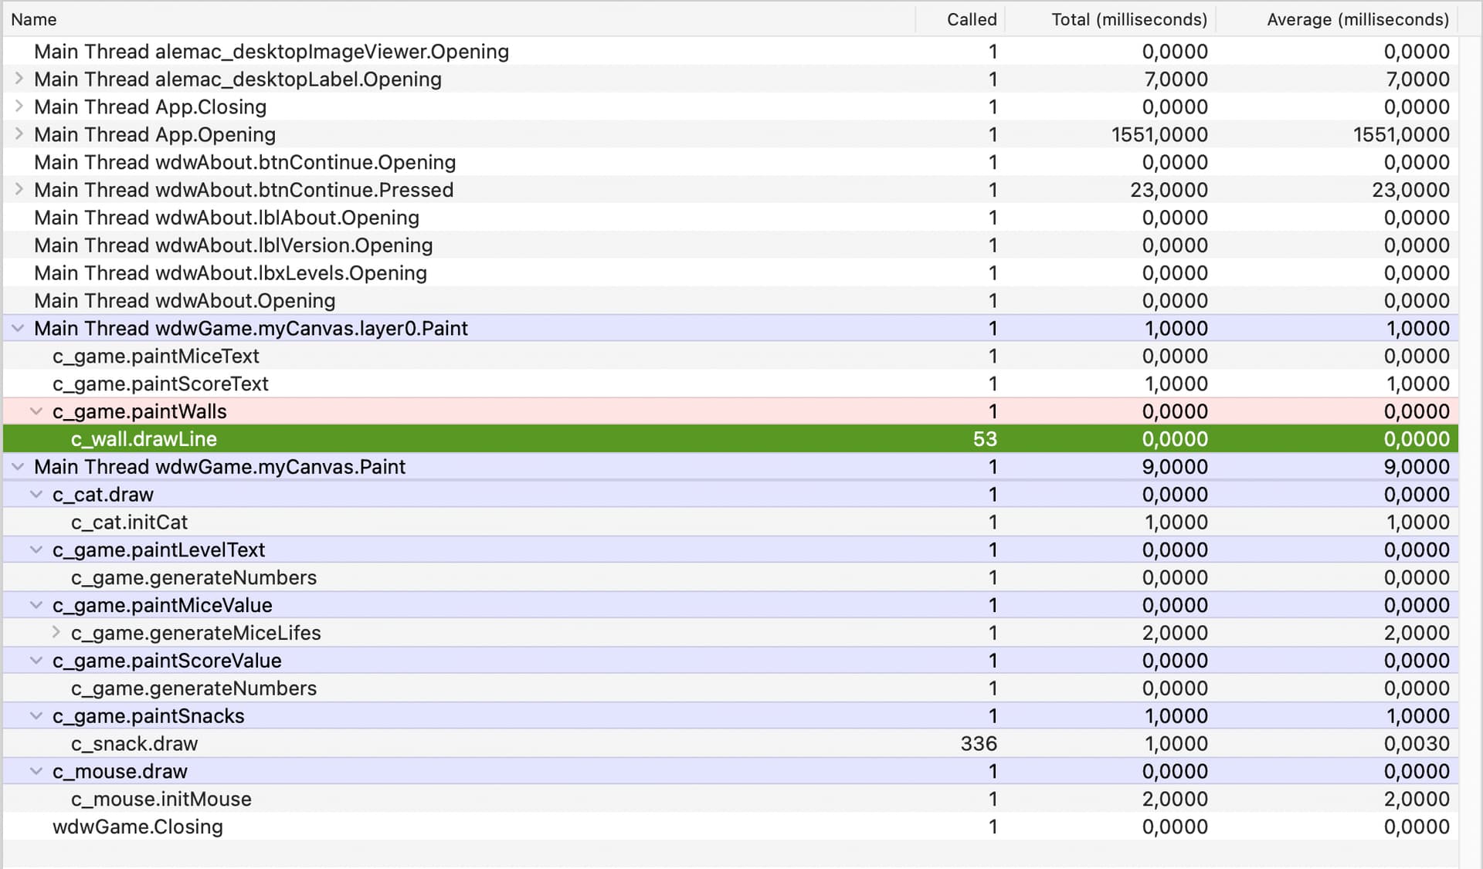
Task: Select Main Thread wdwAbout.Opening row
Action: (731, 301)
